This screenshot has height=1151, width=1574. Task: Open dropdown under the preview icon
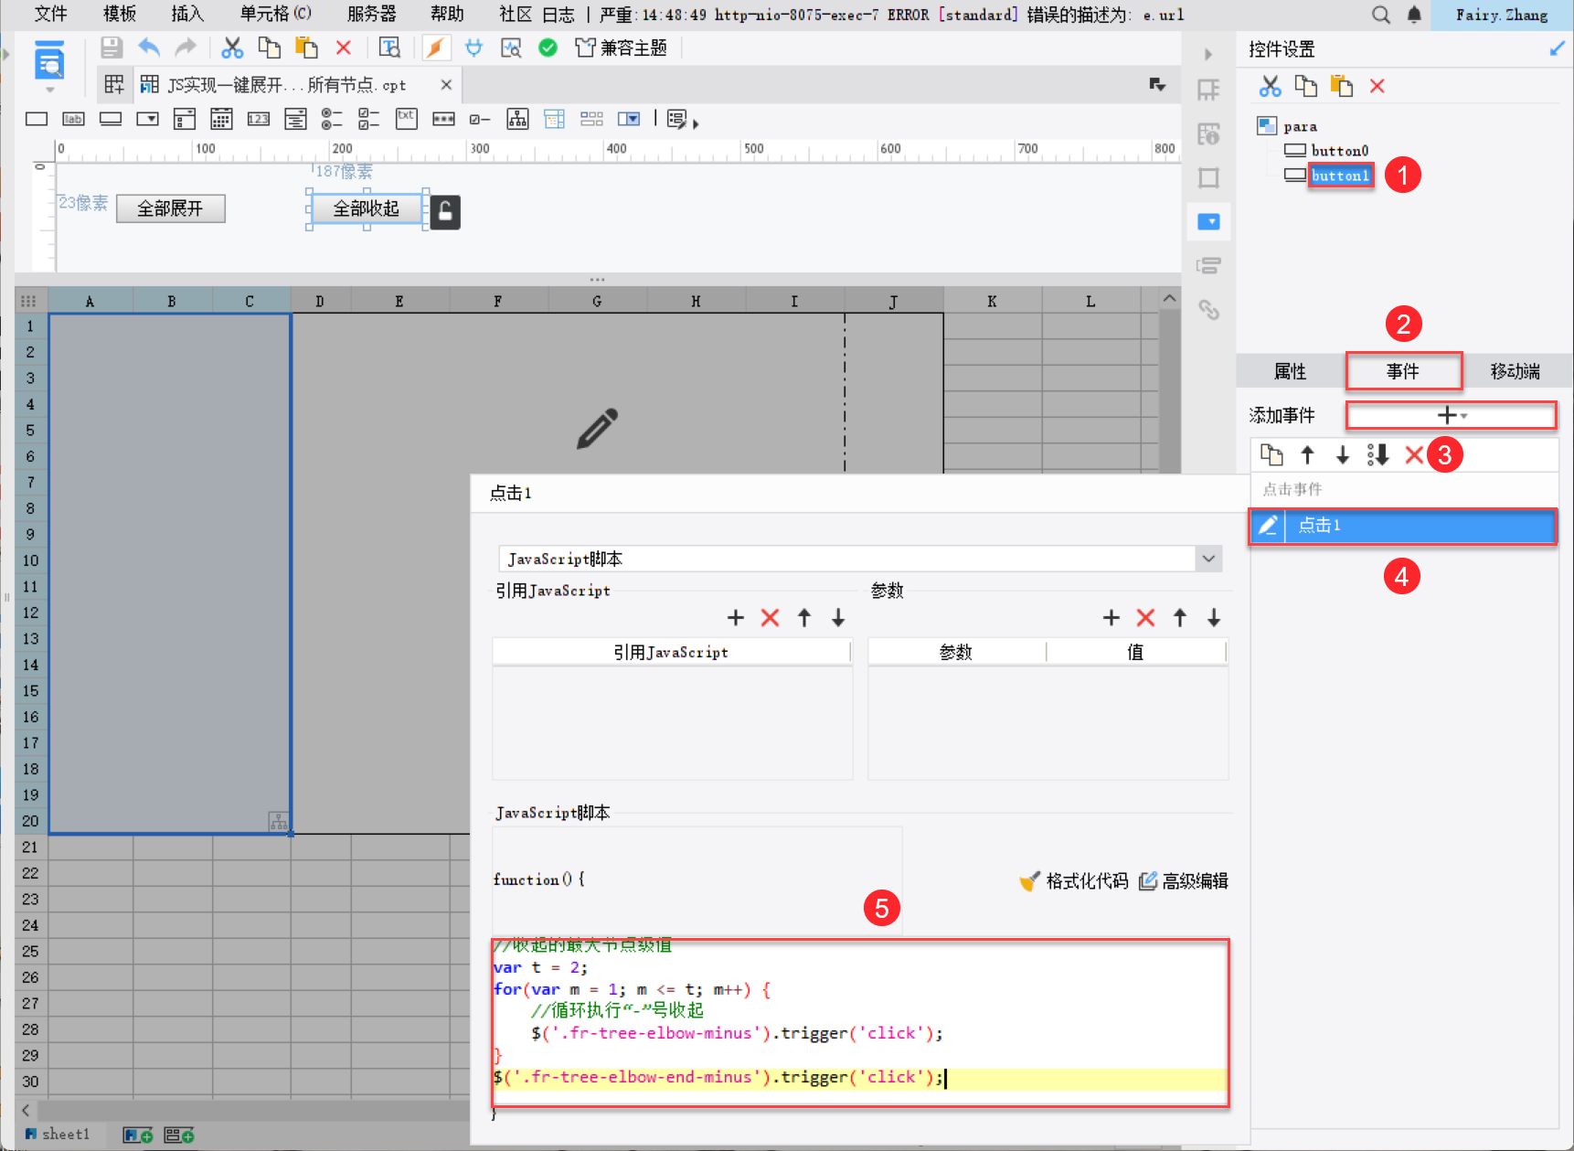tap(49, 90)
